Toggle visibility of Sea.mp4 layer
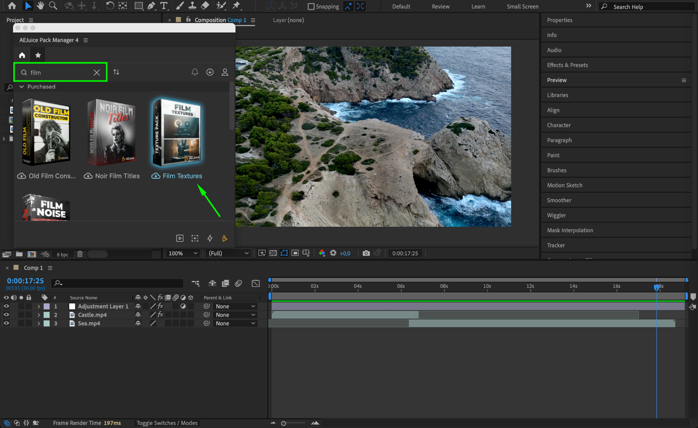The height and width of the screenshot is (428, 698). 6,323
